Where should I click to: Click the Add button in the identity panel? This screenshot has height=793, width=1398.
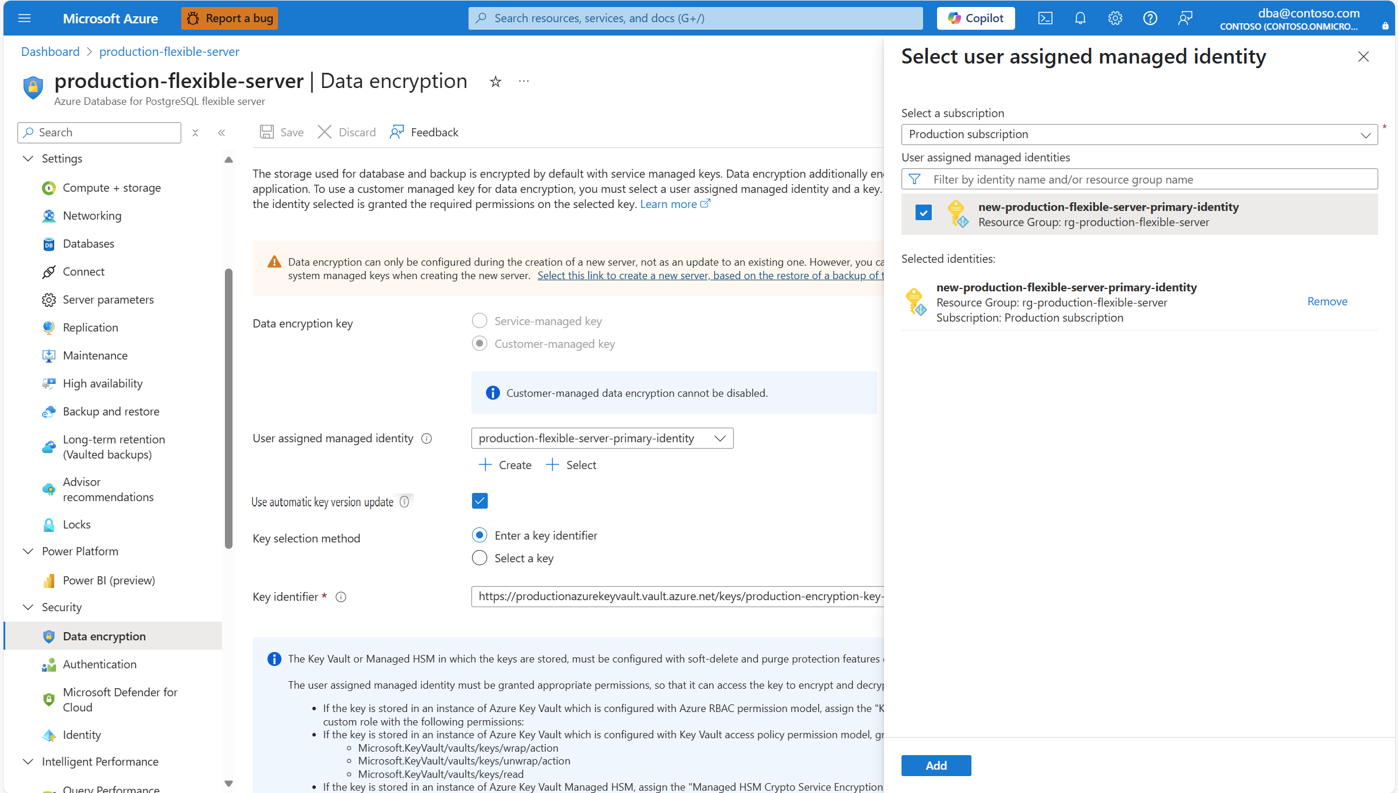(x=936, y=765)
